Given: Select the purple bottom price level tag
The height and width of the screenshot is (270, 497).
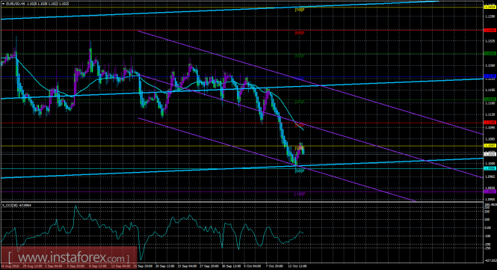Looking at the screenshot, I should tap(490, 191).
